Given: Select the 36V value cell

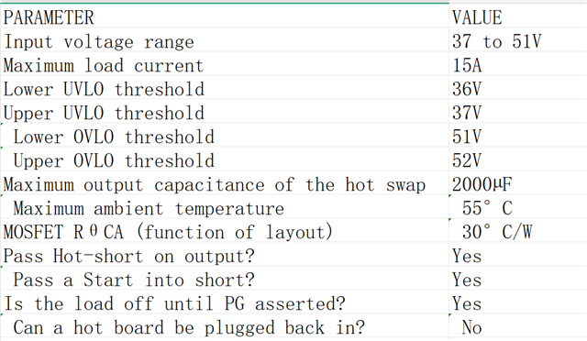Looking at the screenshot, I should (517, 88).
